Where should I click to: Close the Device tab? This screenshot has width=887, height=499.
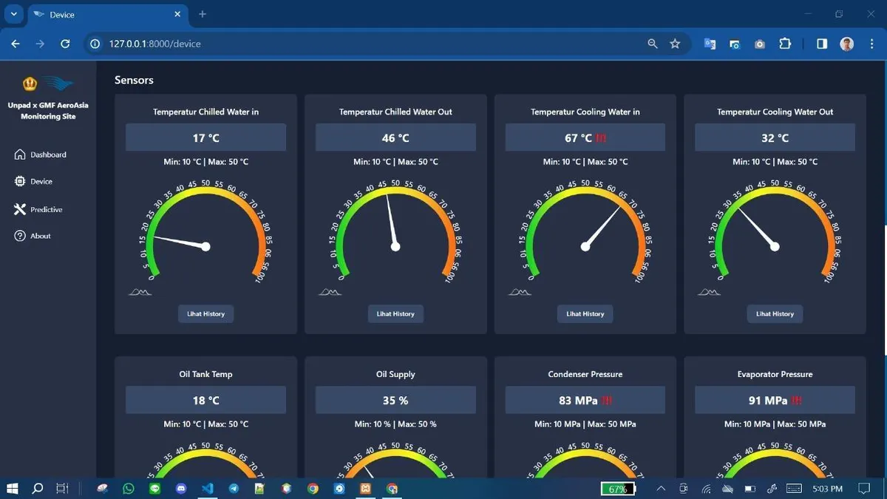(177, 14)
